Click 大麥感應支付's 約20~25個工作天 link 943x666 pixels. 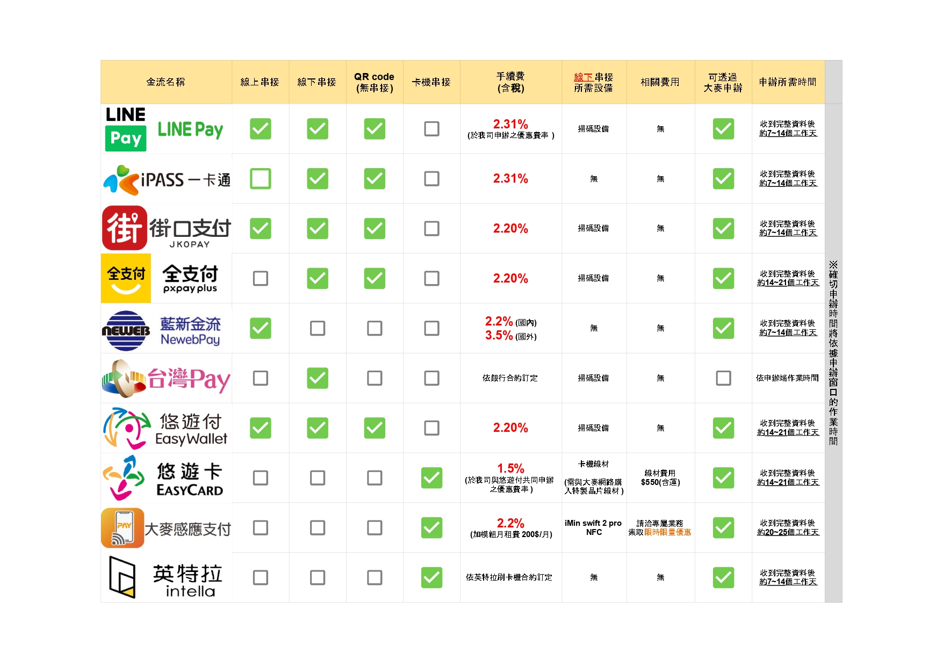[x=788, y=532]
